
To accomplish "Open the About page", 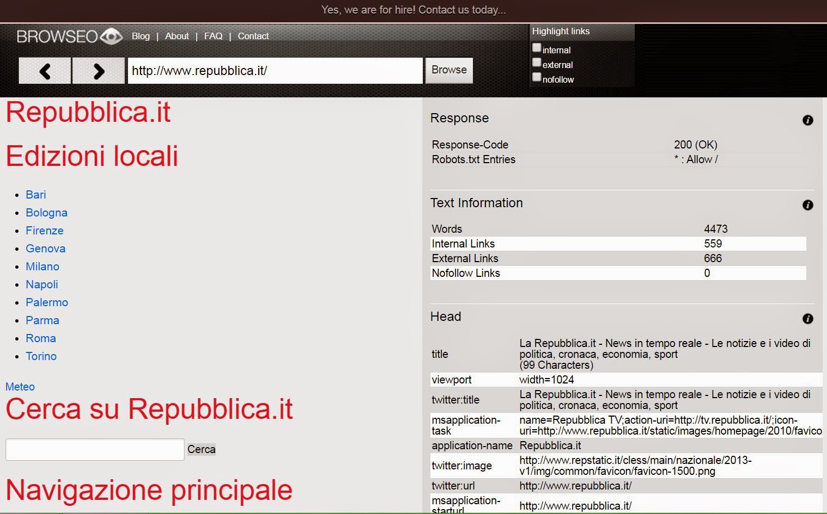I will pyautogui.click(x=177, y=36).
